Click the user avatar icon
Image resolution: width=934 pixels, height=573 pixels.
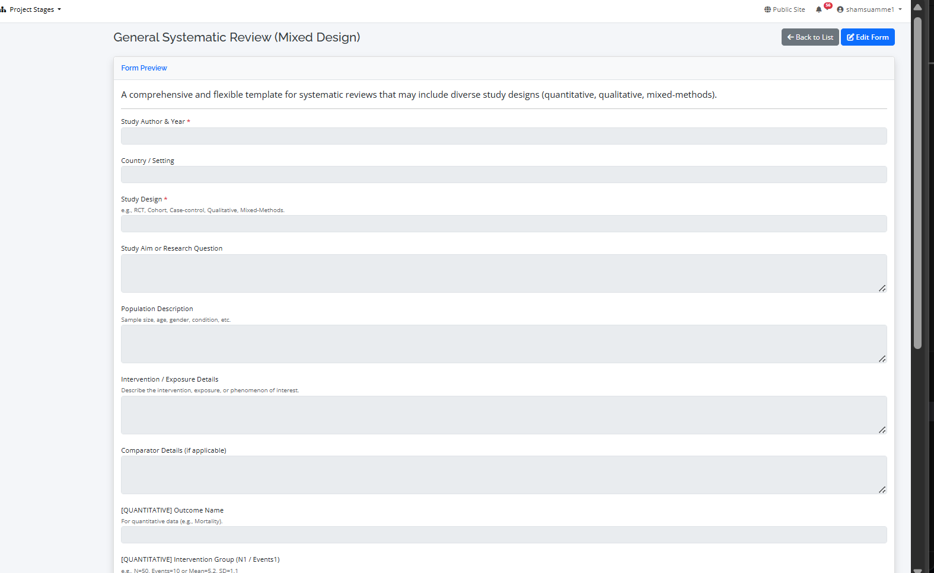(840, 9)
